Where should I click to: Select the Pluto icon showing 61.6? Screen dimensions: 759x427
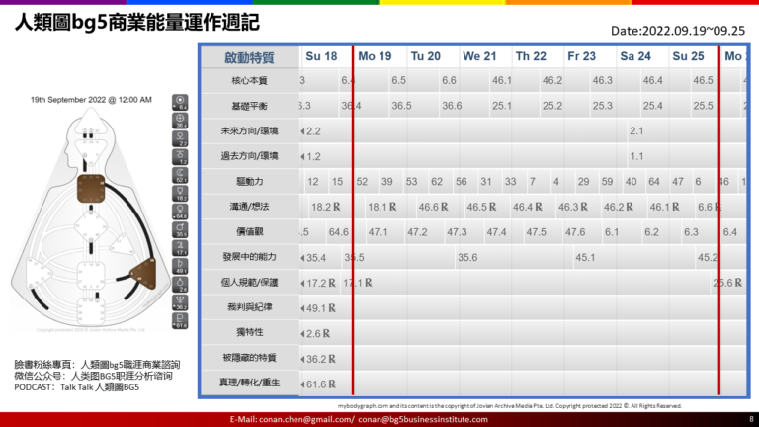tap(181, 323)
